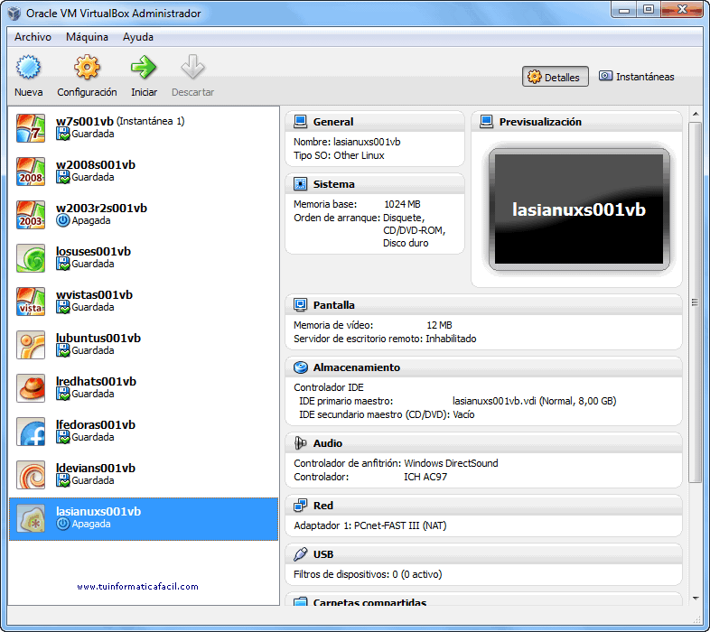The image size is (710, 632).
Task: Switch to the Instantáneas view
Action: coord(636,77)
